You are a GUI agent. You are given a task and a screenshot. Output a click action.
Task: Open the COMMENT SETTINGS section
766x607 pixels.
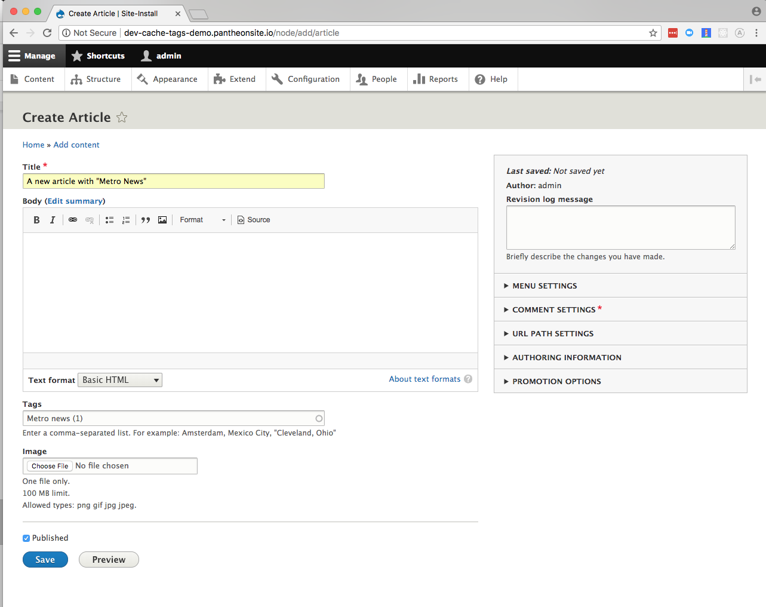552,309
